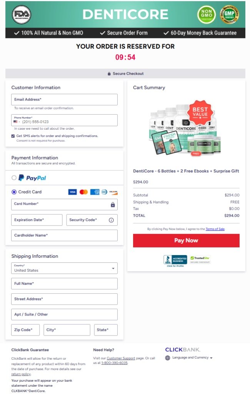Image resolution: width=250 pixels, height=394 pixels.
Task: Click the Discover card icon
Action: [x=113, y=192]
